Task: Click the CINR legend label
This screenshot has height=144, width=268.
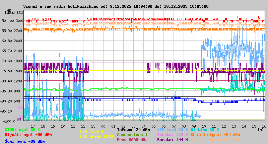Action: coord(22,130)
